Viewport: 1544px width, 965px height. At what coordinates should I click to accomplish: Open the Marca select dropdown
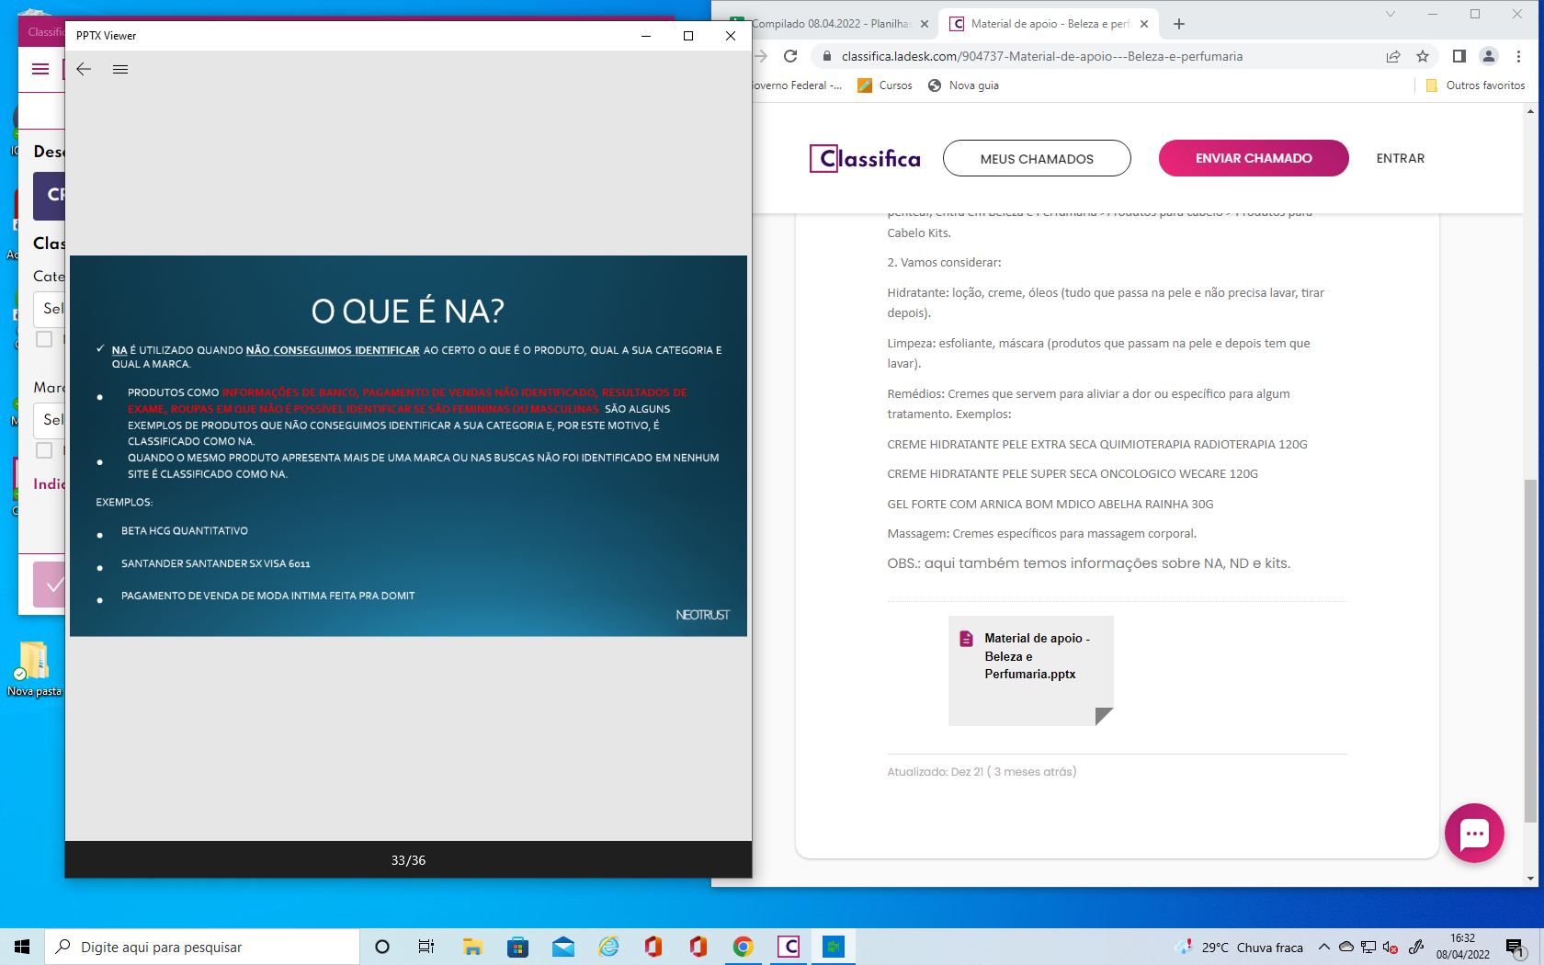coord(51,420)
